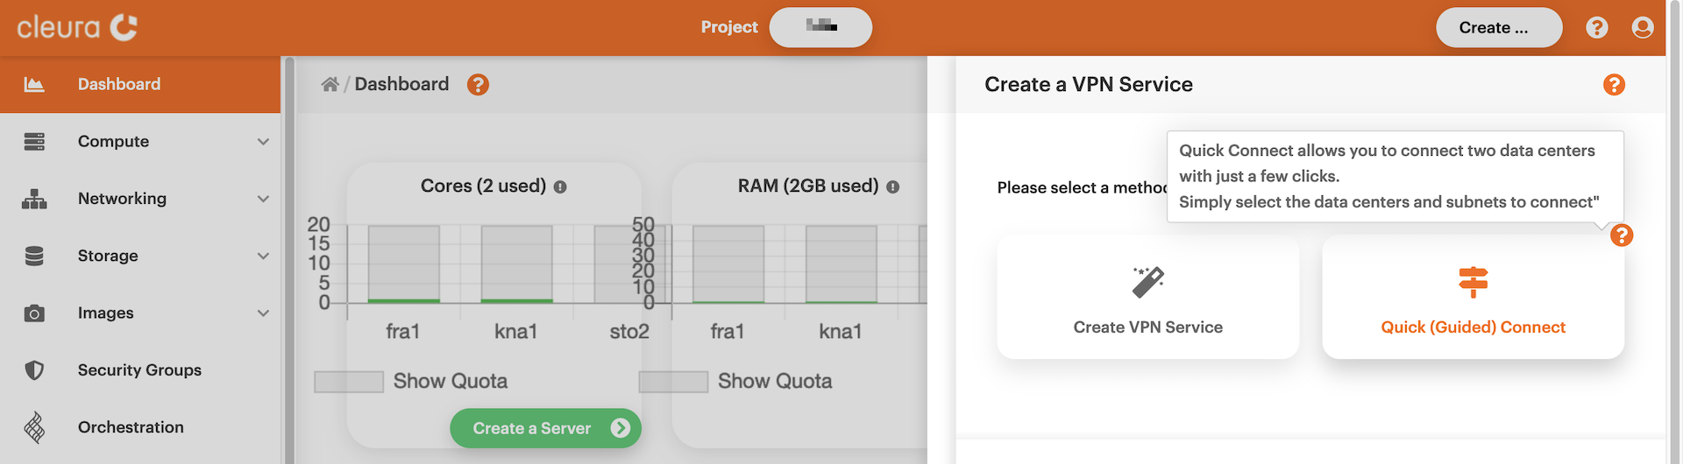Viewport: 1683px width, 464px height.
Task: Click the help icon beside Dashboard breadcrumb
Action: point(478,84)
